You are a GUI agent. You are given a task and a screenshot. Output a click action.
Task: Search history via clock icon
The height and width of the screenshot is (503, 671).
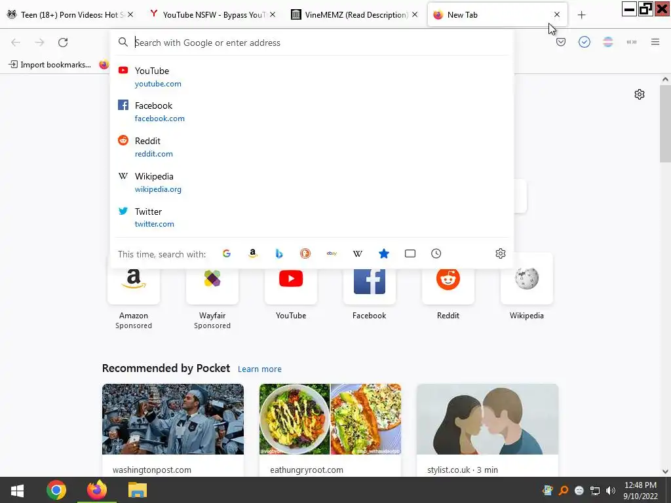point(436,253)
